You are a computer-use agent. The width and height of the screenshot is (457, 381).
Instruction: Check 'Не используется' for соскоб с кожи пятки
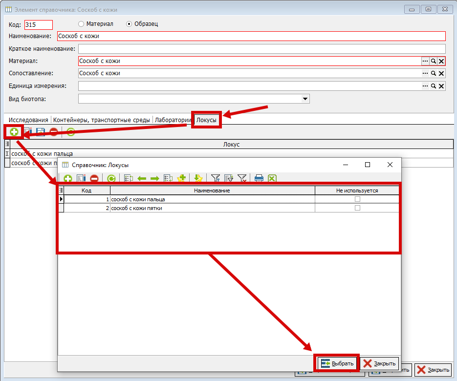coord(357,208)
